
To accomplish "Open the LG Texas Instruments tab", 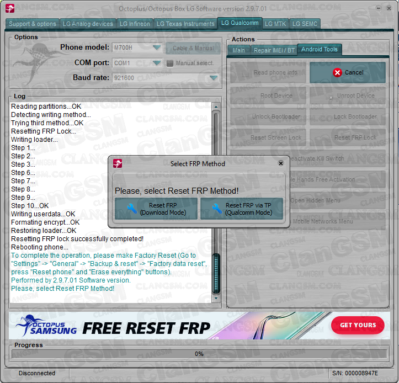I will pyautogui.click(x=185, y=24).
